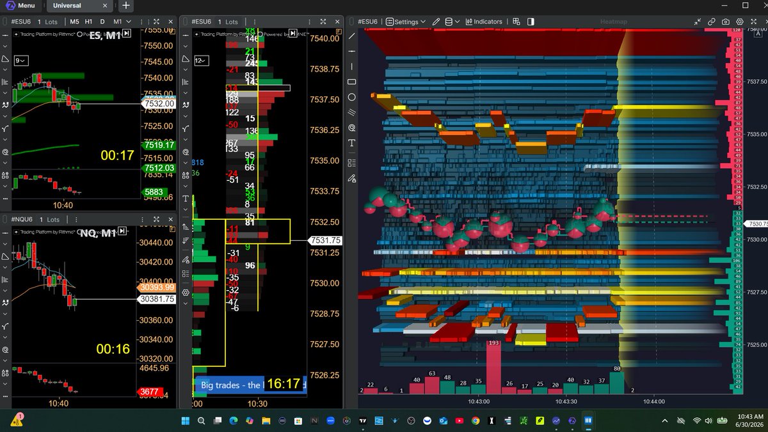Click the 7531.75 price marker on footprint axis

(325, 240)
